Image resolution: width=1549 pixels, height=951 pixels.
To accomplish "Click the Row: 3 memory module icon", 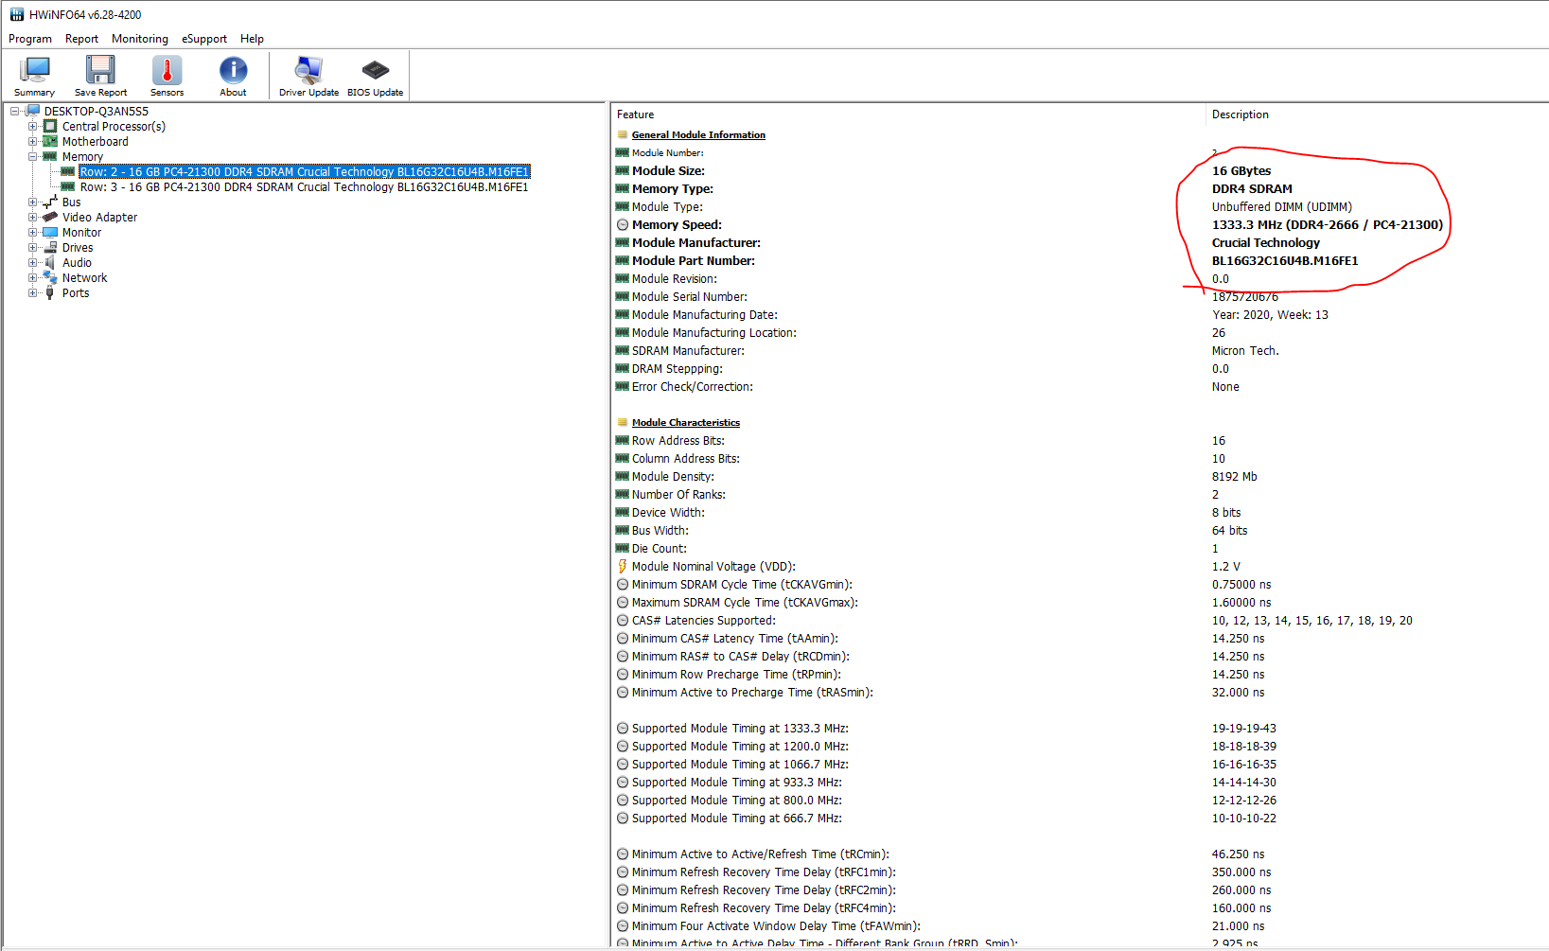I will coord(68,186).
